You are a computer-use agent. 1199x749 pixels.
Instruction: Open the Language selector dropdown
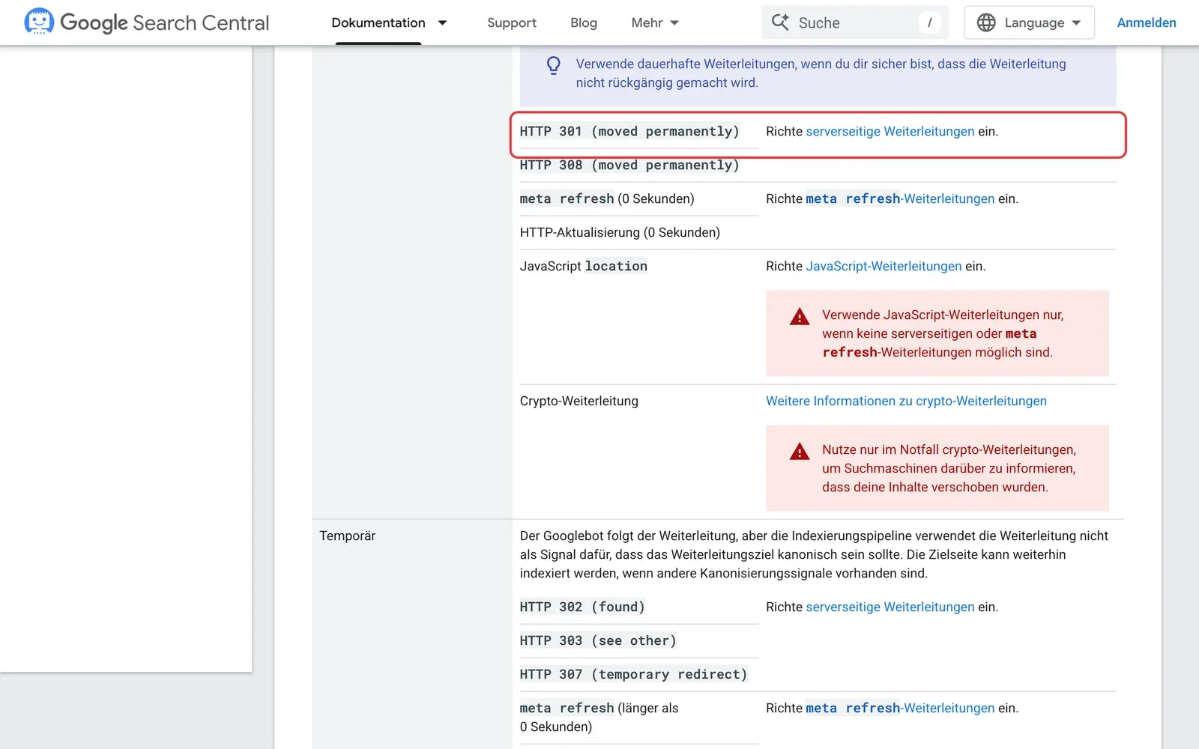[x=1029, y=22]
